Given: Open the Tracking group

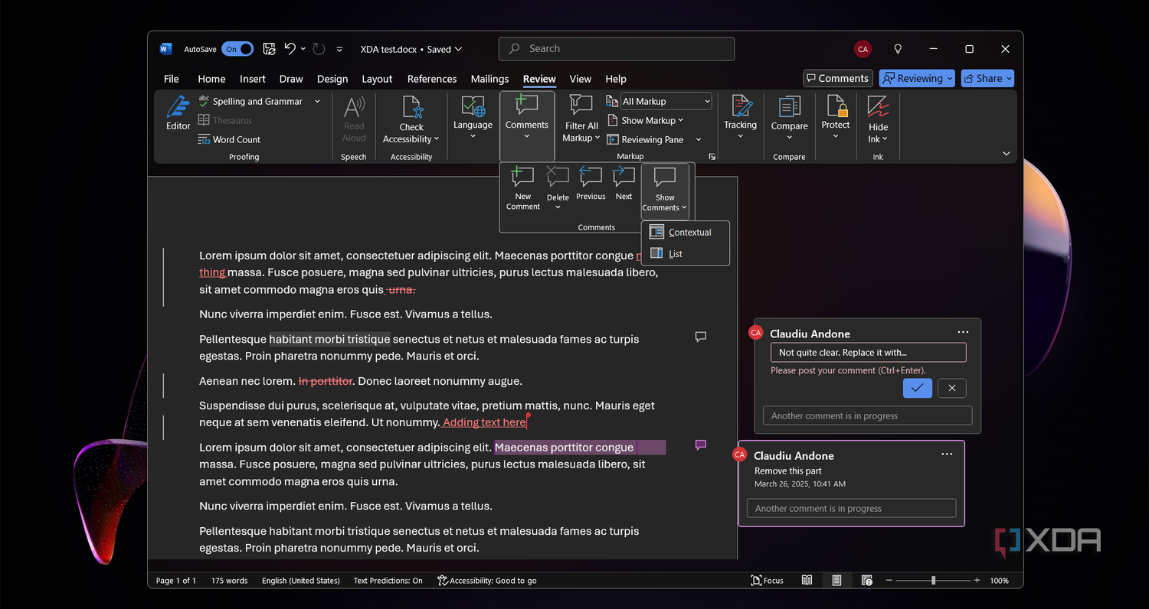Looking at the screenshot, I should (740, 118).
